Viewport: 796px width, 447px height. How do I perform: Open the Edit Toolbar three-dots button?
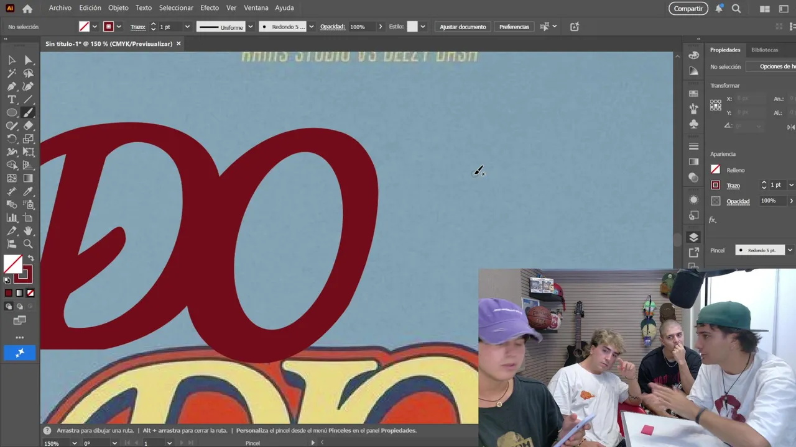[x=20, y=338]
